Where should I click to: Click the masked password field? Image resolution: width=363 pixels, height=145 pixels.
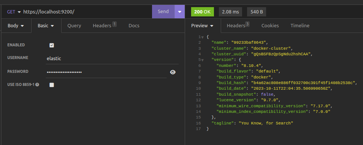106,72
